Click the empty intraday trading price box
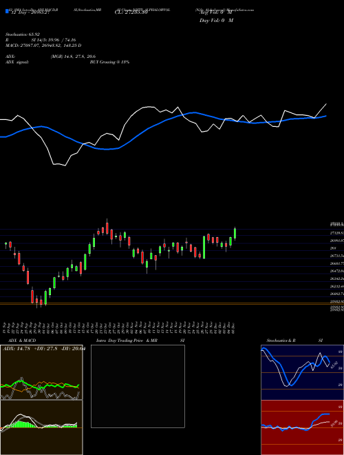Screen dimensions: 344x455 pos(138,386)
